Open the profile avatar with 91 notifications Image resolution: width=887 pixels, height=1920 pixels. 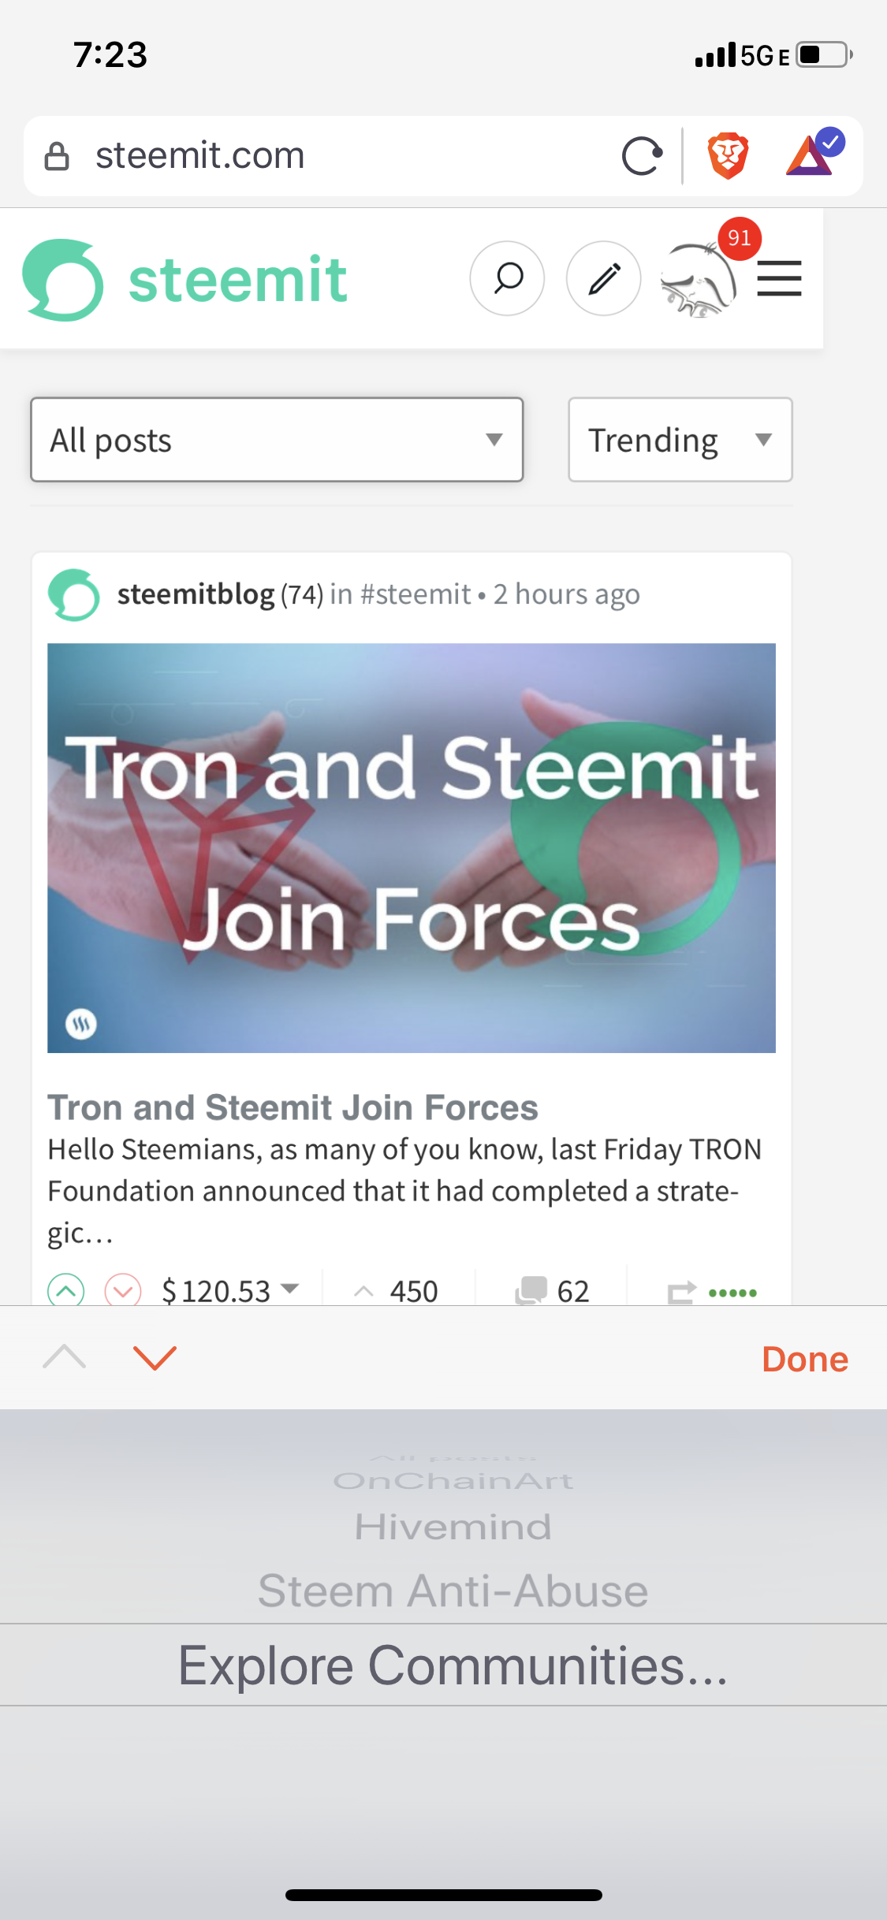699,280
